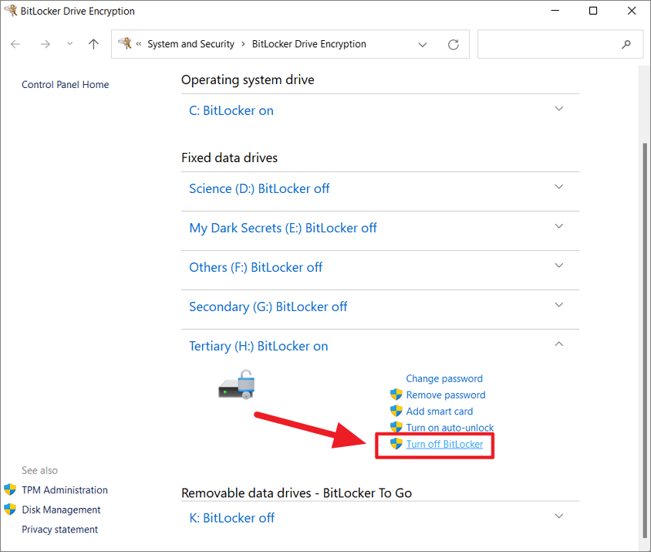
Task: Focus the Control Panel search box
Action: [x=560, y=44]
